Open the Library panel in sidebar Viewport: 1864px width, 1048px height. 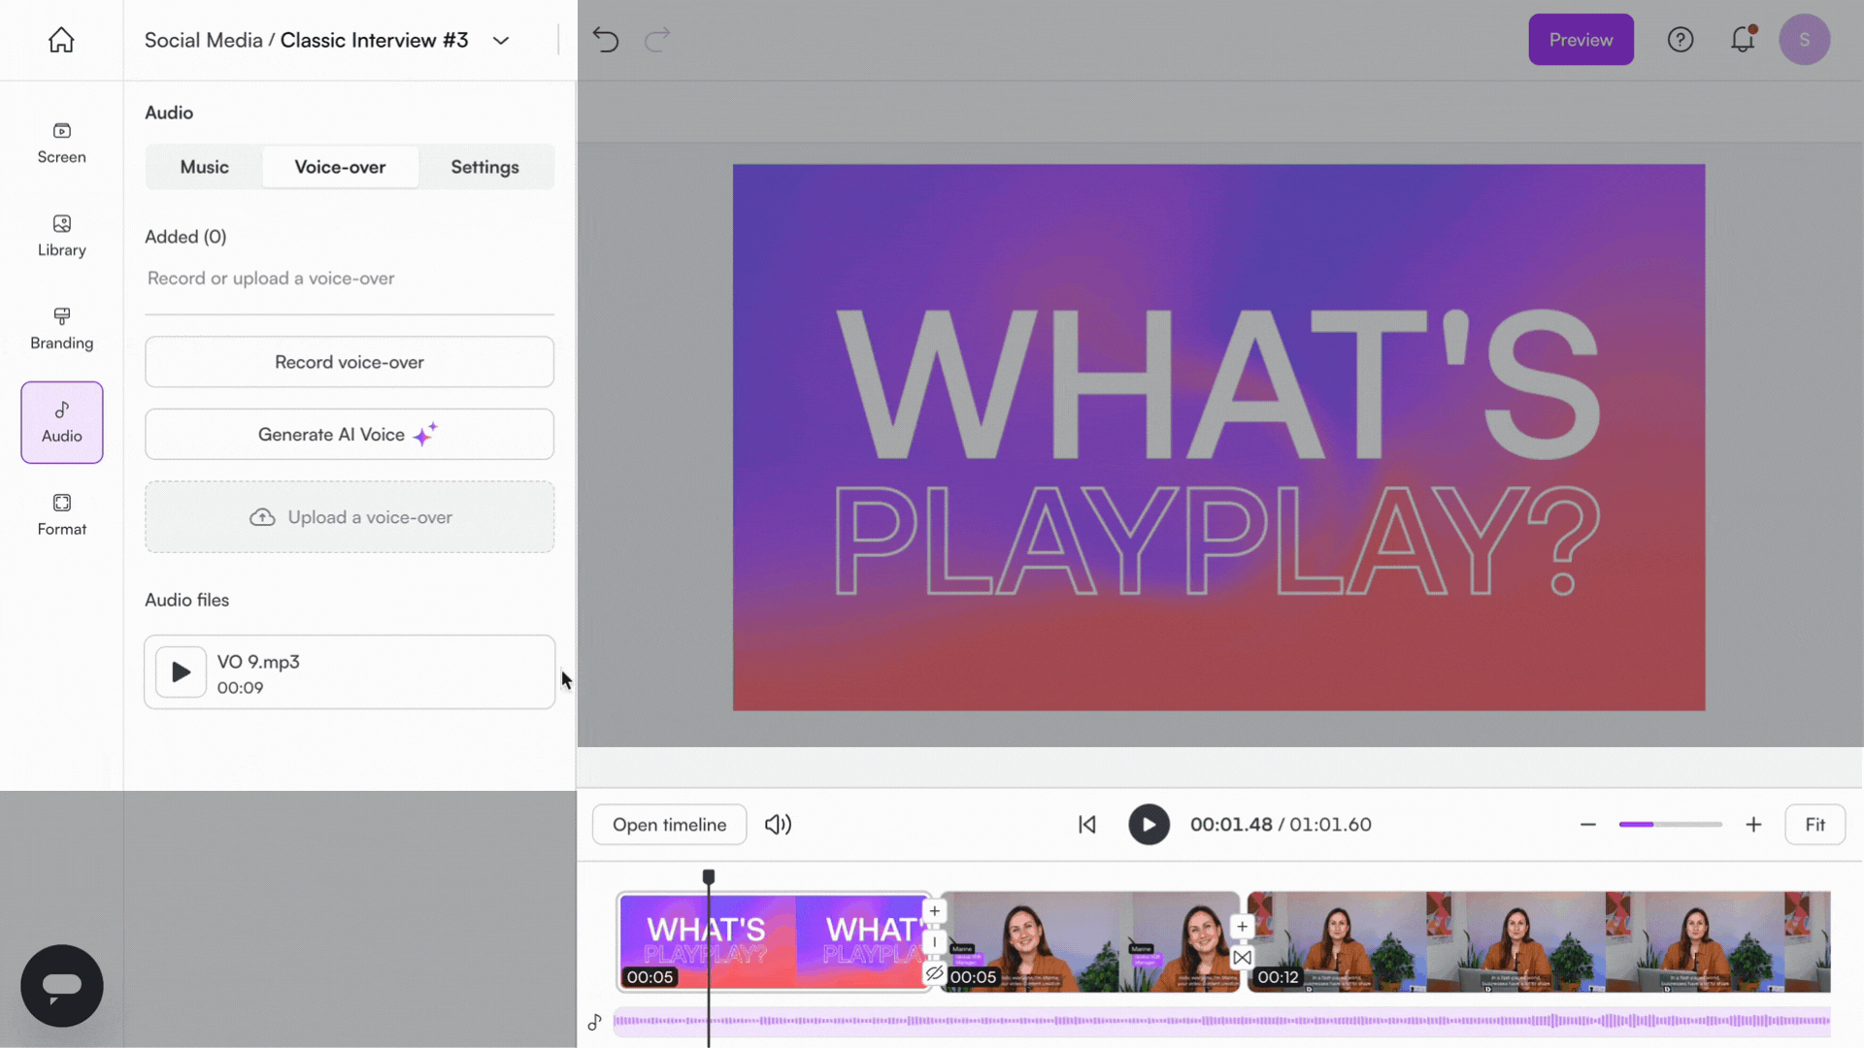tap(61, 236)
